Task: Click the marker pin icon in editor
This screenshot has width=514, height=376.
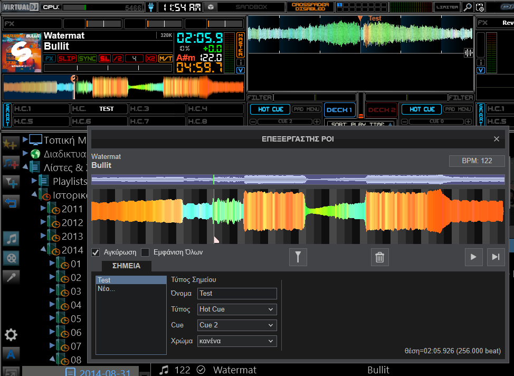Action: pos(298,257)
